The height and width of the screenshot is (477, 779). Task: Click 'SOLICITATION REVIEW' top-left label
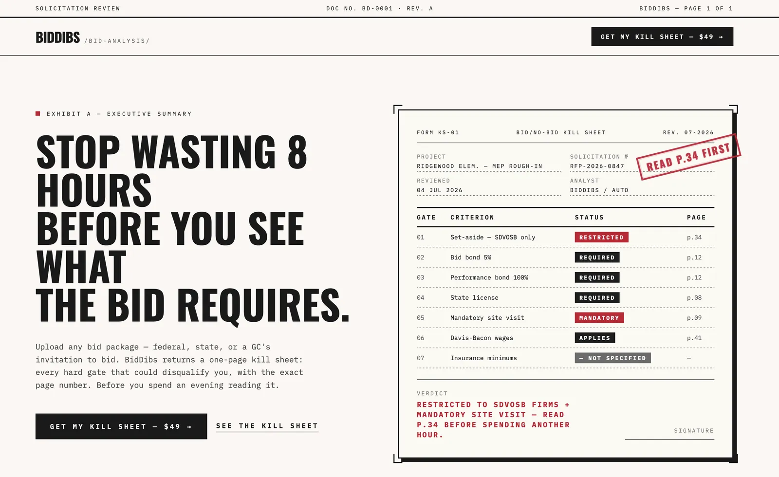78,8
